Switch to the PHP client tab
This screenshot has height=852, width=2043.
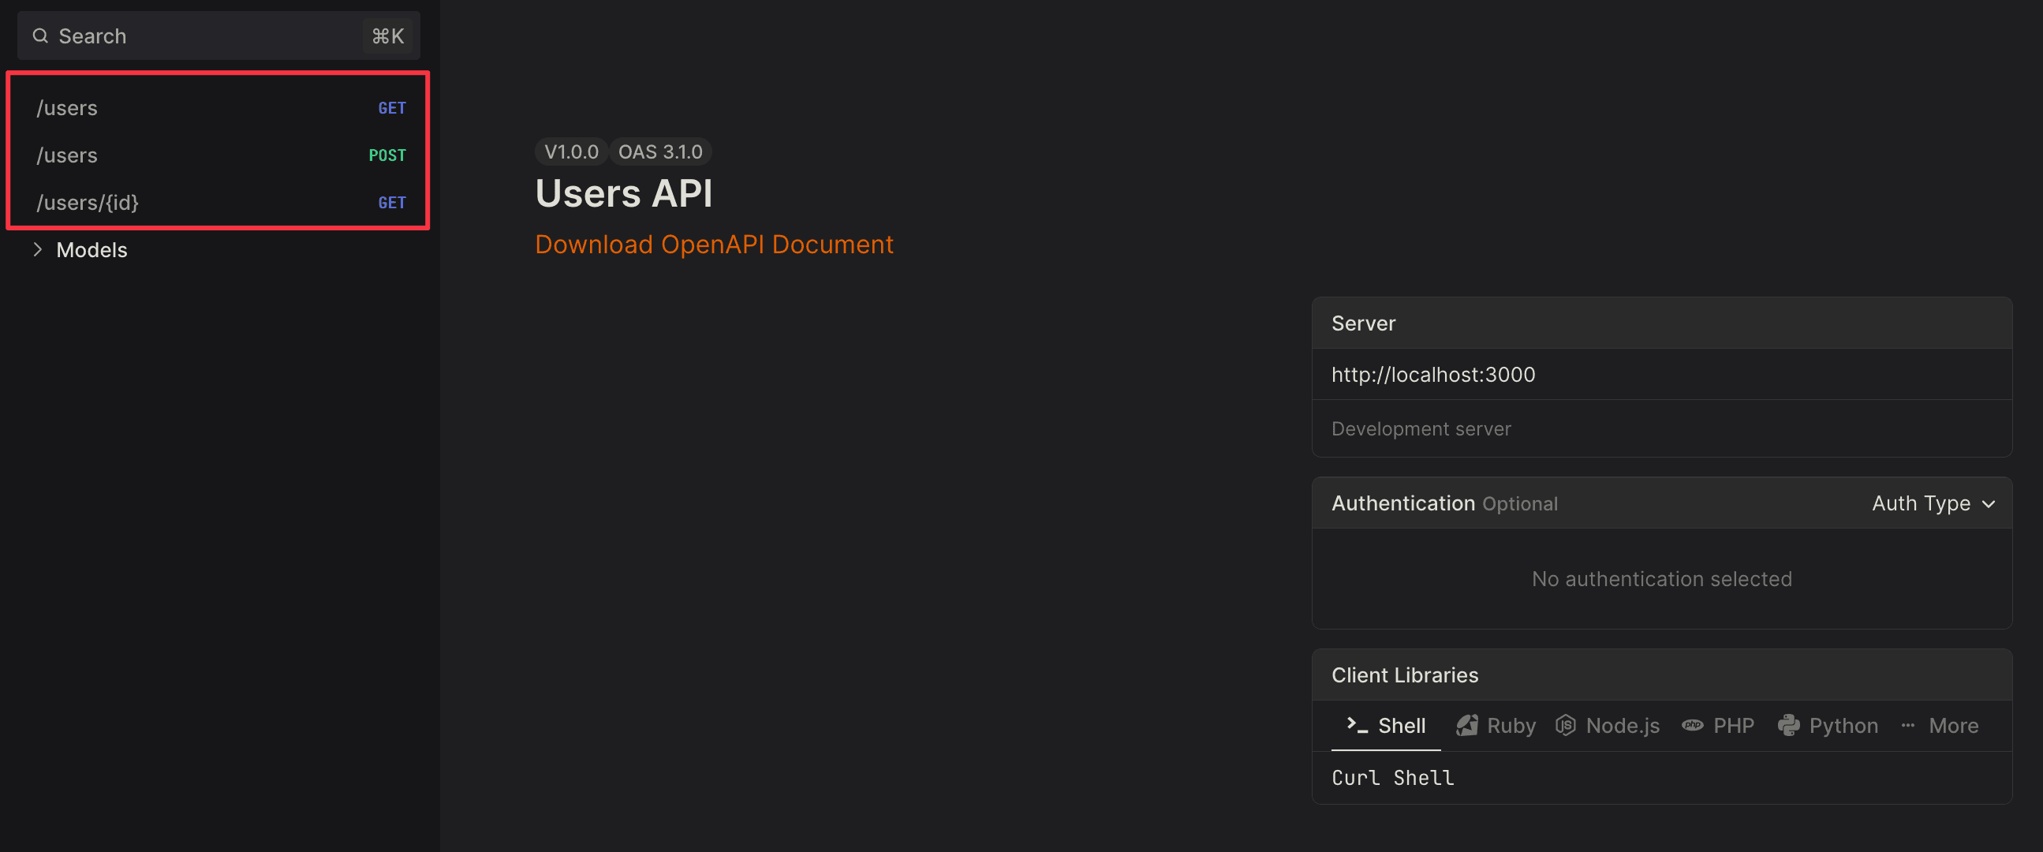coord(1718,726)
